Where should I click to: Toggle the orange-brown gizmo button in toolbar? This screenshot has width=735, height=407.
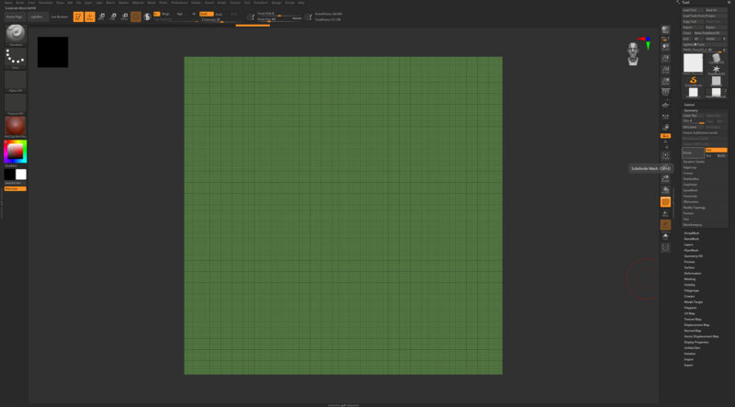coord(136,17)
